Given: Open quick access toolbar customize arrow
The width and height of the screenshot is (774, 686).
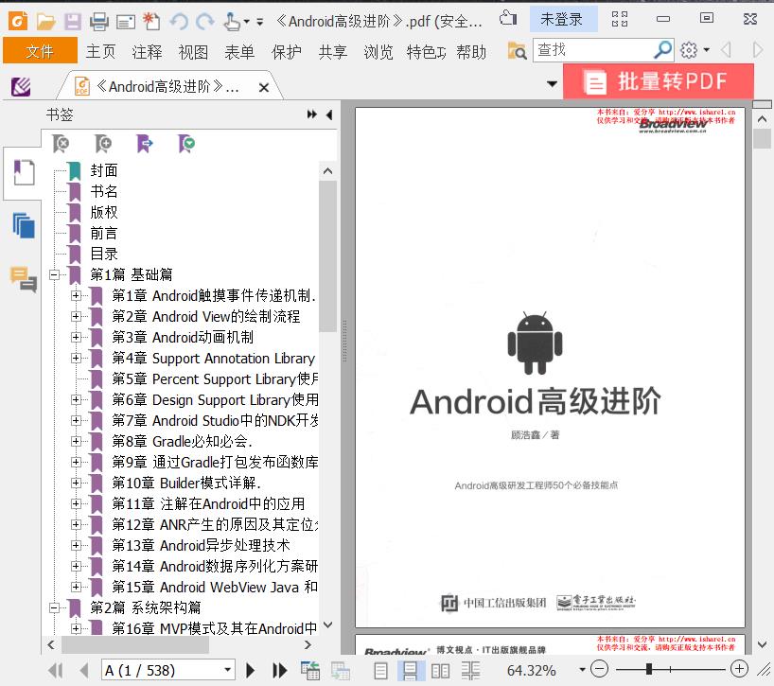Looking at the screenshot, I should click(x=260, y=22).
